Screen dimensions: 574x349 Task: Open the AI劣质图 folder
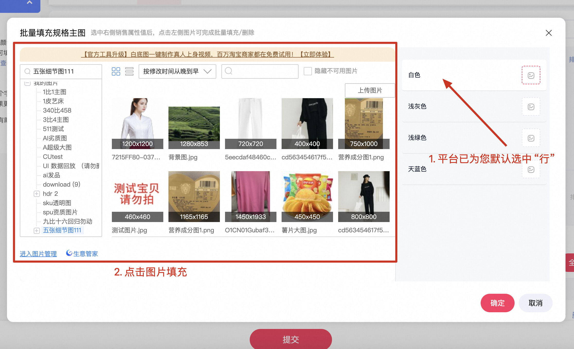pyautogui.click(x=55, y=138)
